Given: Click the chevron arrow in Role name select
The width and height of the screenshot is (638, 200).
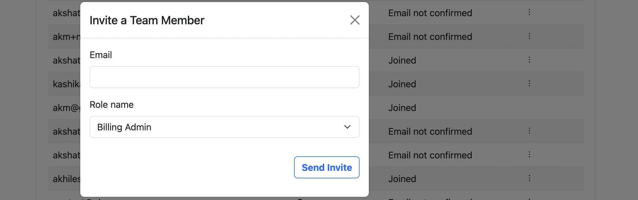Looking at the screenshot, I should click(x=347, y=127).
